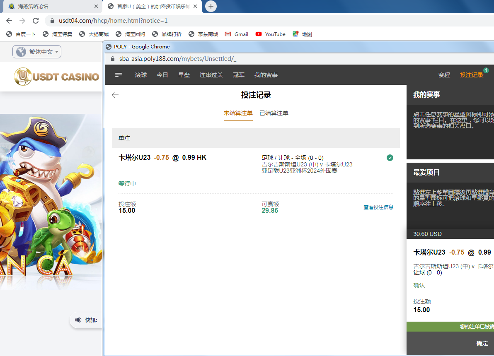Click the globe icon in language selector
The height and width of the screenshot is (356, 494).
21,52
